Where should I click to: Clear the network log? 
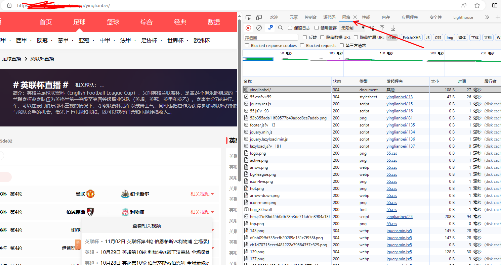pyautogui.click(x=259, y=28)
